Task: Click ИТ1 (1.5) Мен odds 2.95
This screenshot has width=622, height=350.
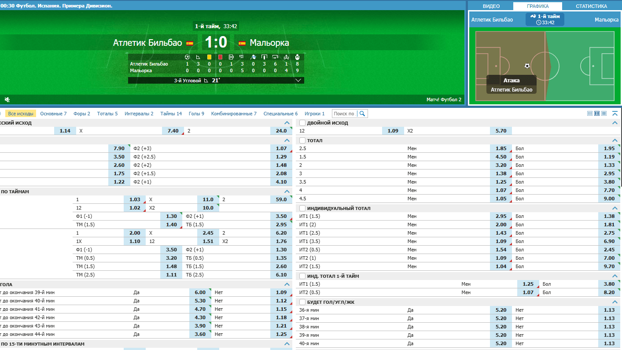Action: coord(501,217)
